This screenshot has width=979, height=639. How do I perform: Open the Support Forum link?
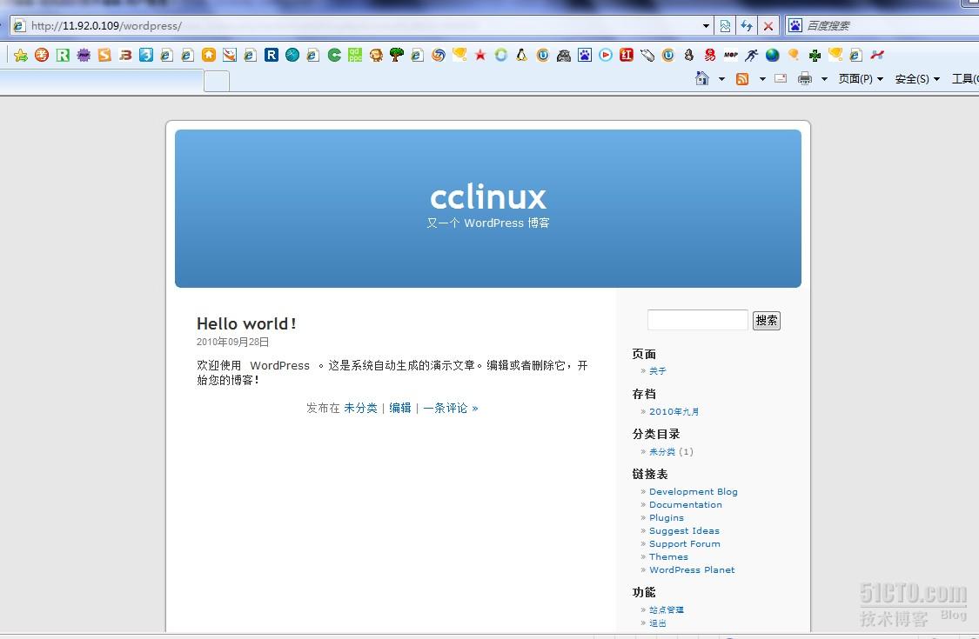pos(684,543)
